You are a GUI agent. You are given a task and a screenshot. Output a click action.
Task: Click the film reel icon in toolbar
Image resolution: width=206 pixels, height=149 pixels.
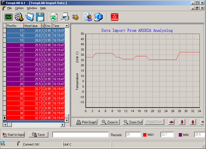pos(19,17)
